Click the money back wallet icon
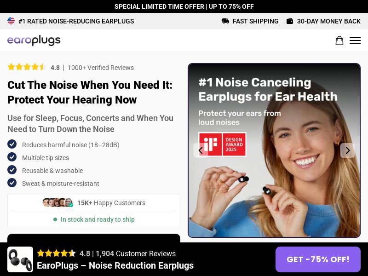The image size is (368, 276). 290,21
